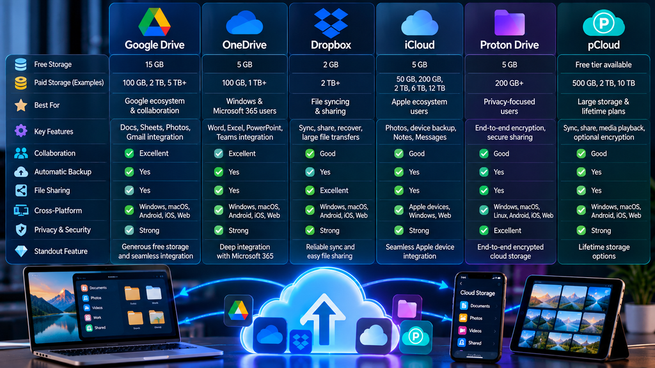The image size is (655, 368).
Task: Click 'Photos, device backup, Notes, Messages' cell
Action: coord(420,132)
